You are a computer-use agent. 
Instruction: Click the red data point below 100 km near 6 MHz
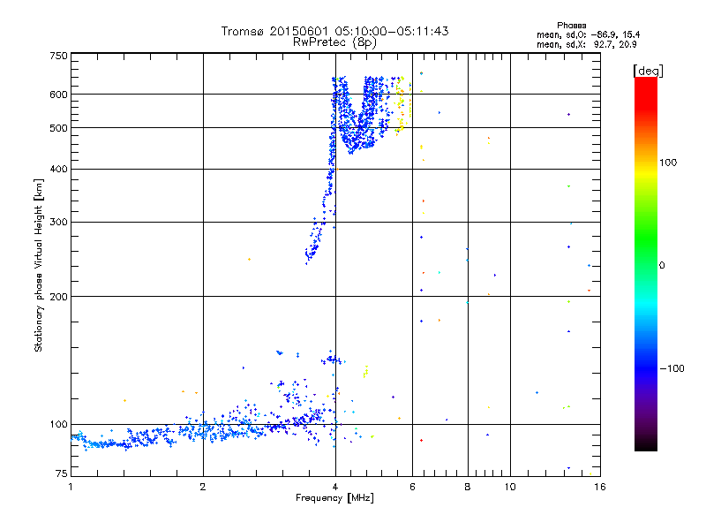[x=422, y=440]
